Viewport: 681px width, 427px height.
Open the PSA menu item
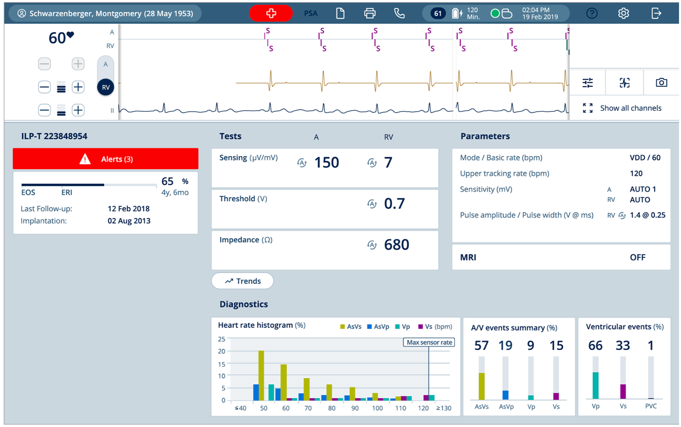311,13
